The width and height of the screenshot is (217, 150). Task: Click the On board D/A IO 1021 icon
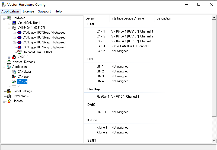[19, 52]
